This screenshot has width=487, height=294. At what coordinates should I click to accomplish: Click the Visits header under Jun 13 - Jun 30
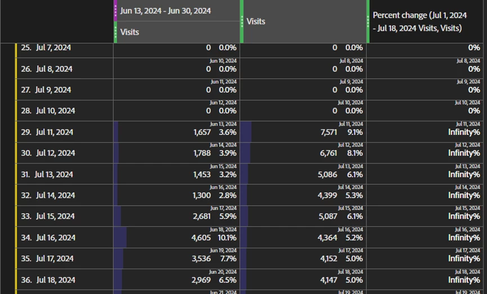tap(177, 32)
